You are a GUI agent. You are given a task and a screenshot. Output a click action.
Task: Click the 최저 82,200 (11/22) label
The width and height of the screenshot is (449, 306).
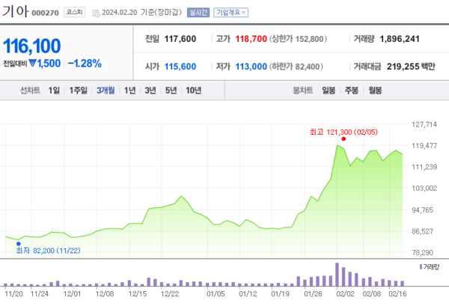(x=48, y=251)
